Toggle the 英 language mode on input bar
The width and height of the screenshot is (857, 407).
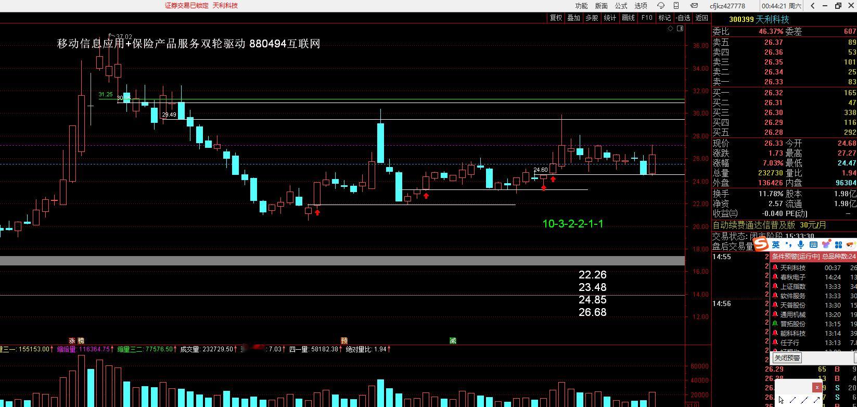pos(776,245)
